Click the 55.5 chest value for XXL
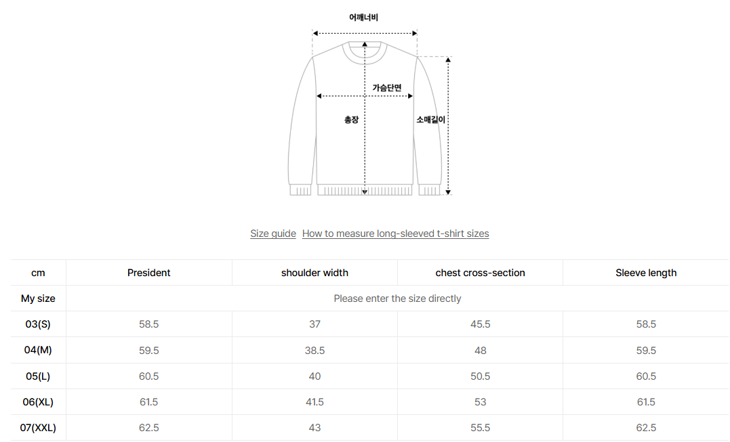This screenshot has width=730, height=442. point(480,428)
